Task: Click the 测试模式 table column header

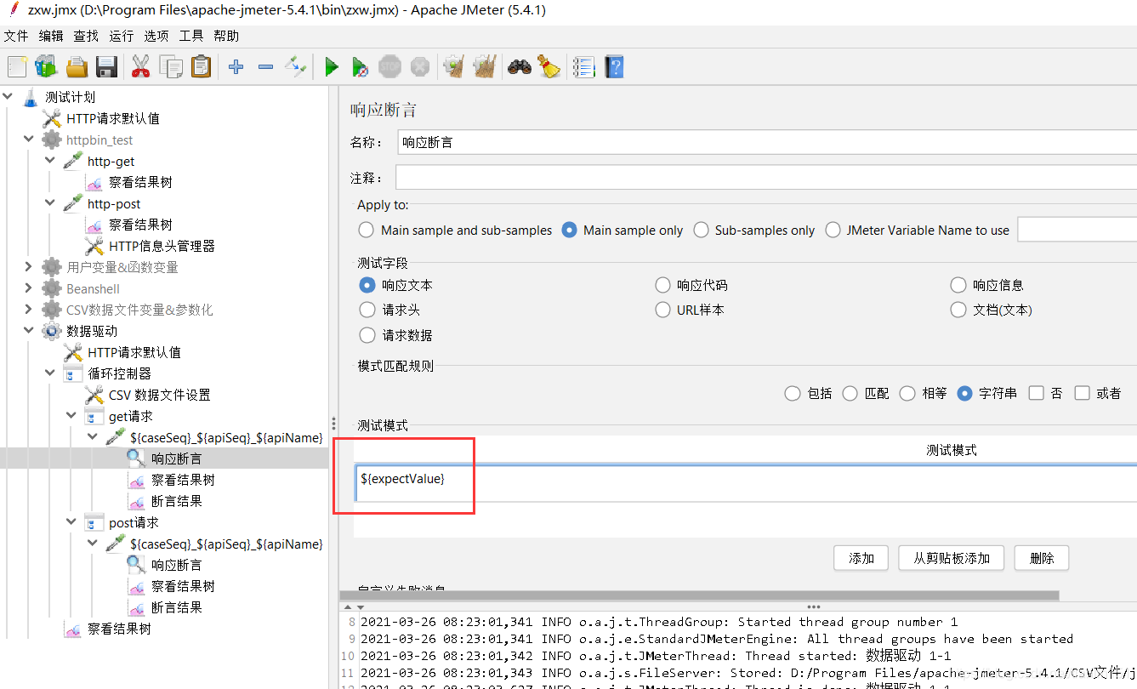Action: [x=951, y=450]
